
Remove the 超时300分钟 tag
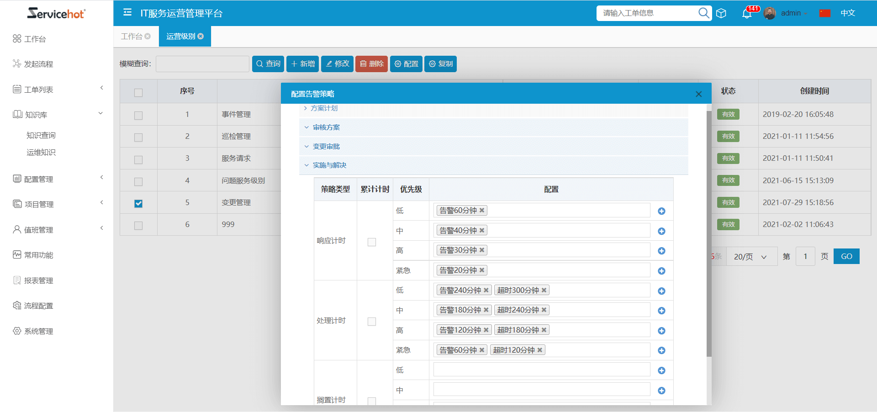pyautogui.click(x=544, y=291)
